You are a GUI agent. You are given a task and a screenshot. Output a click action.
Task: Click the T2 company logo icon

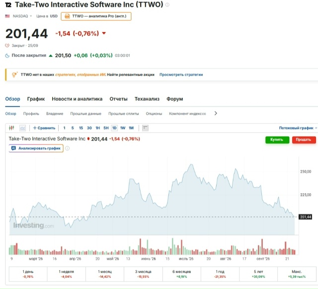pyautogui.click(x=8, y=4)
